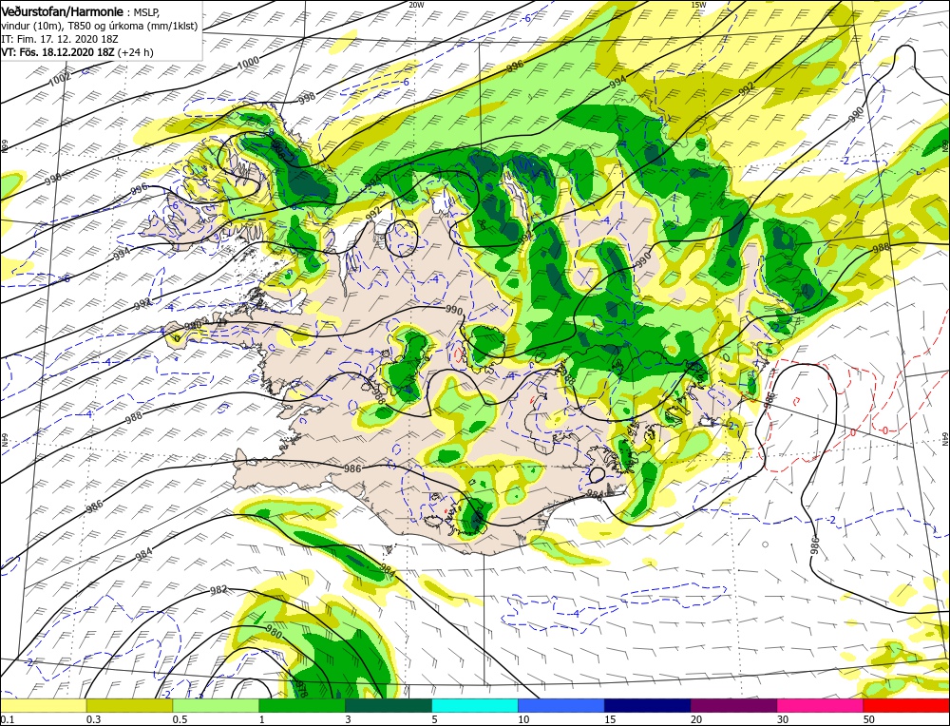950x726 pixels.
Task: Click the pink 30–50 legend swatch
Action: point(821,705)
